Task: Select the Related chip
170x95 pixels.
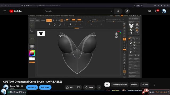Action: (x=134, y=84)
